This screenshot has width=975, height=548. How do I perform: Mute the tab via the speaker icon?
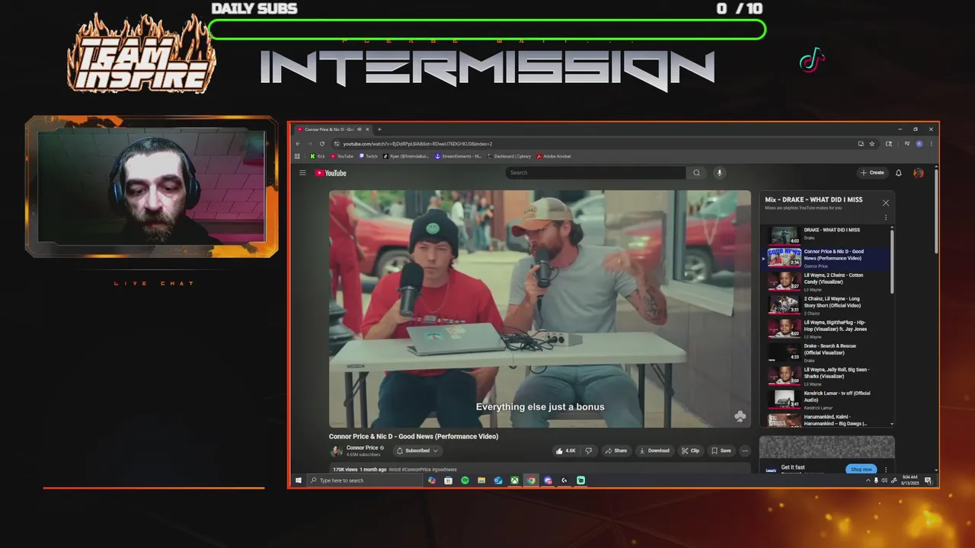(360, 129)
